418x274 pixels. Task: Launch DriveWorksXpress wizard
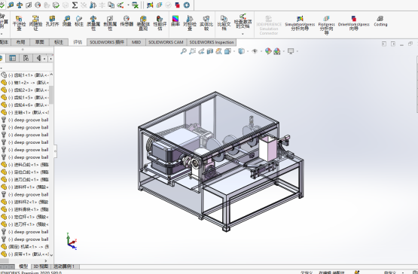[353, 23]
